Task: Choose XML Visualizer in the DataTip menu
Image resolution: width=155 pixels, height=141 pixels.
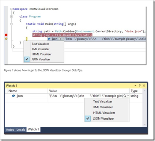Action: point(44,49)
